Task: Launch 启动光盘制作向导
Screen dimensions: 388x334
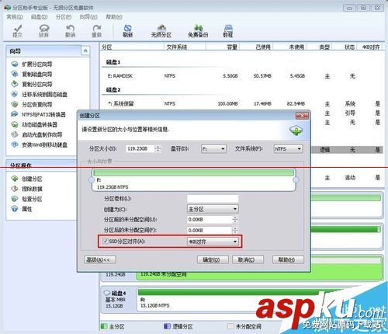Action: click(x=36, y=134)
